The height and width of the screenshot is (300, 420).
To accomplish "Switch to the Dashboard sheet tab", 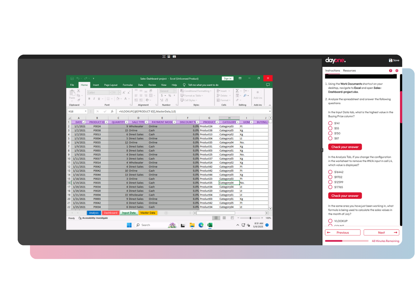I will (110, 213).
